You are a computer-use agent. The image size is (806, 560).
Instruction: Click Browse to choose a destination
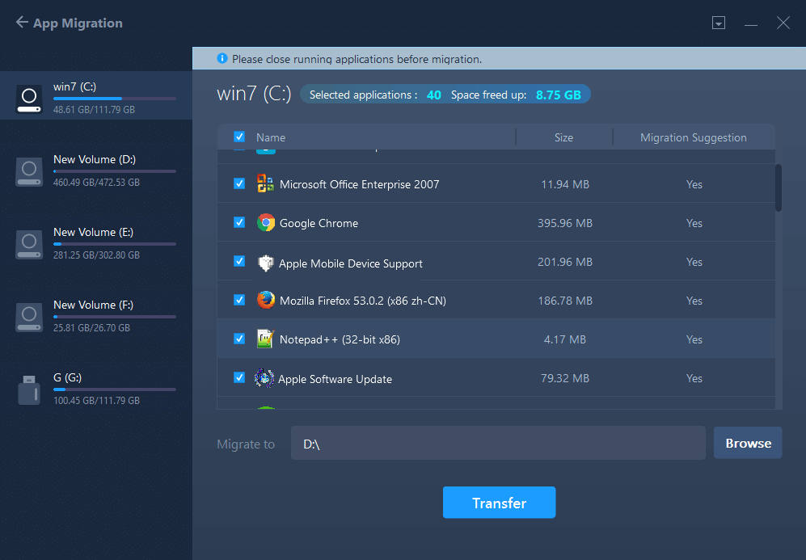(x=748, y=443)
